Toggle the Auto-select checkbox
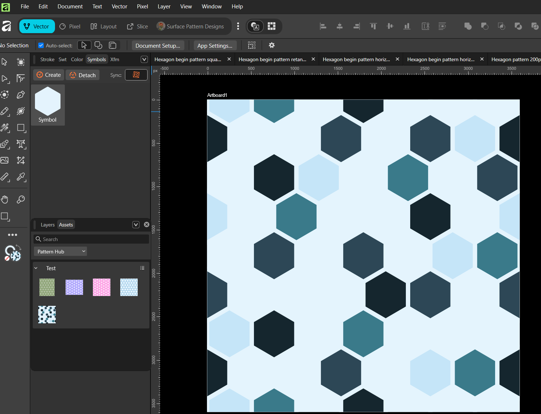 [x=41, y=46]
